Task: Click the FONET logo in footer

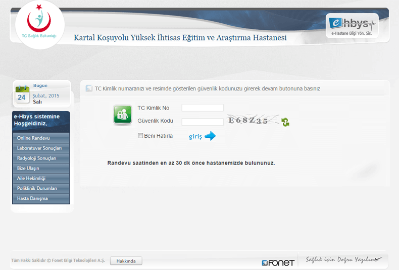Action: 278,262
